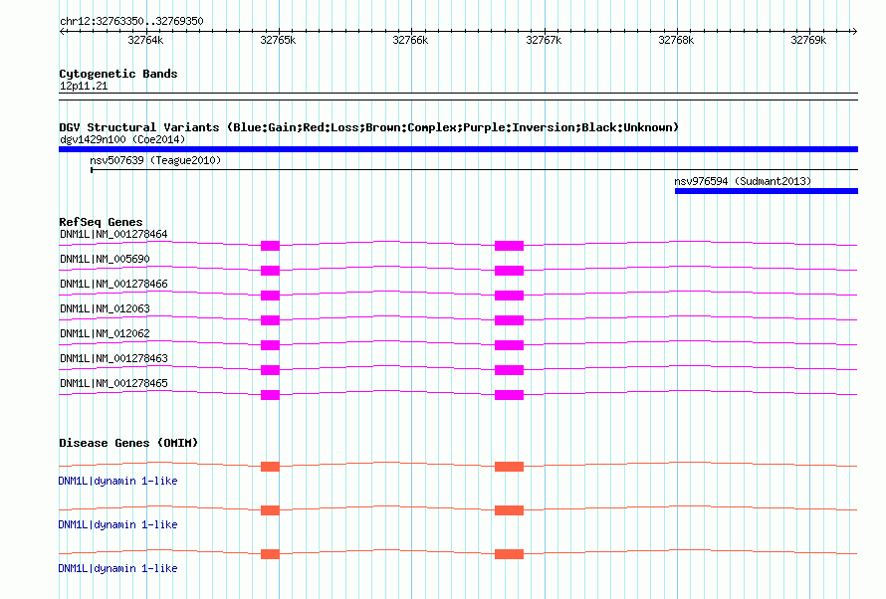Screen dimensions: 886x599
Task: Open the topmost DNM1L|dynamin 1-like OMIM link
Action: 117,481
